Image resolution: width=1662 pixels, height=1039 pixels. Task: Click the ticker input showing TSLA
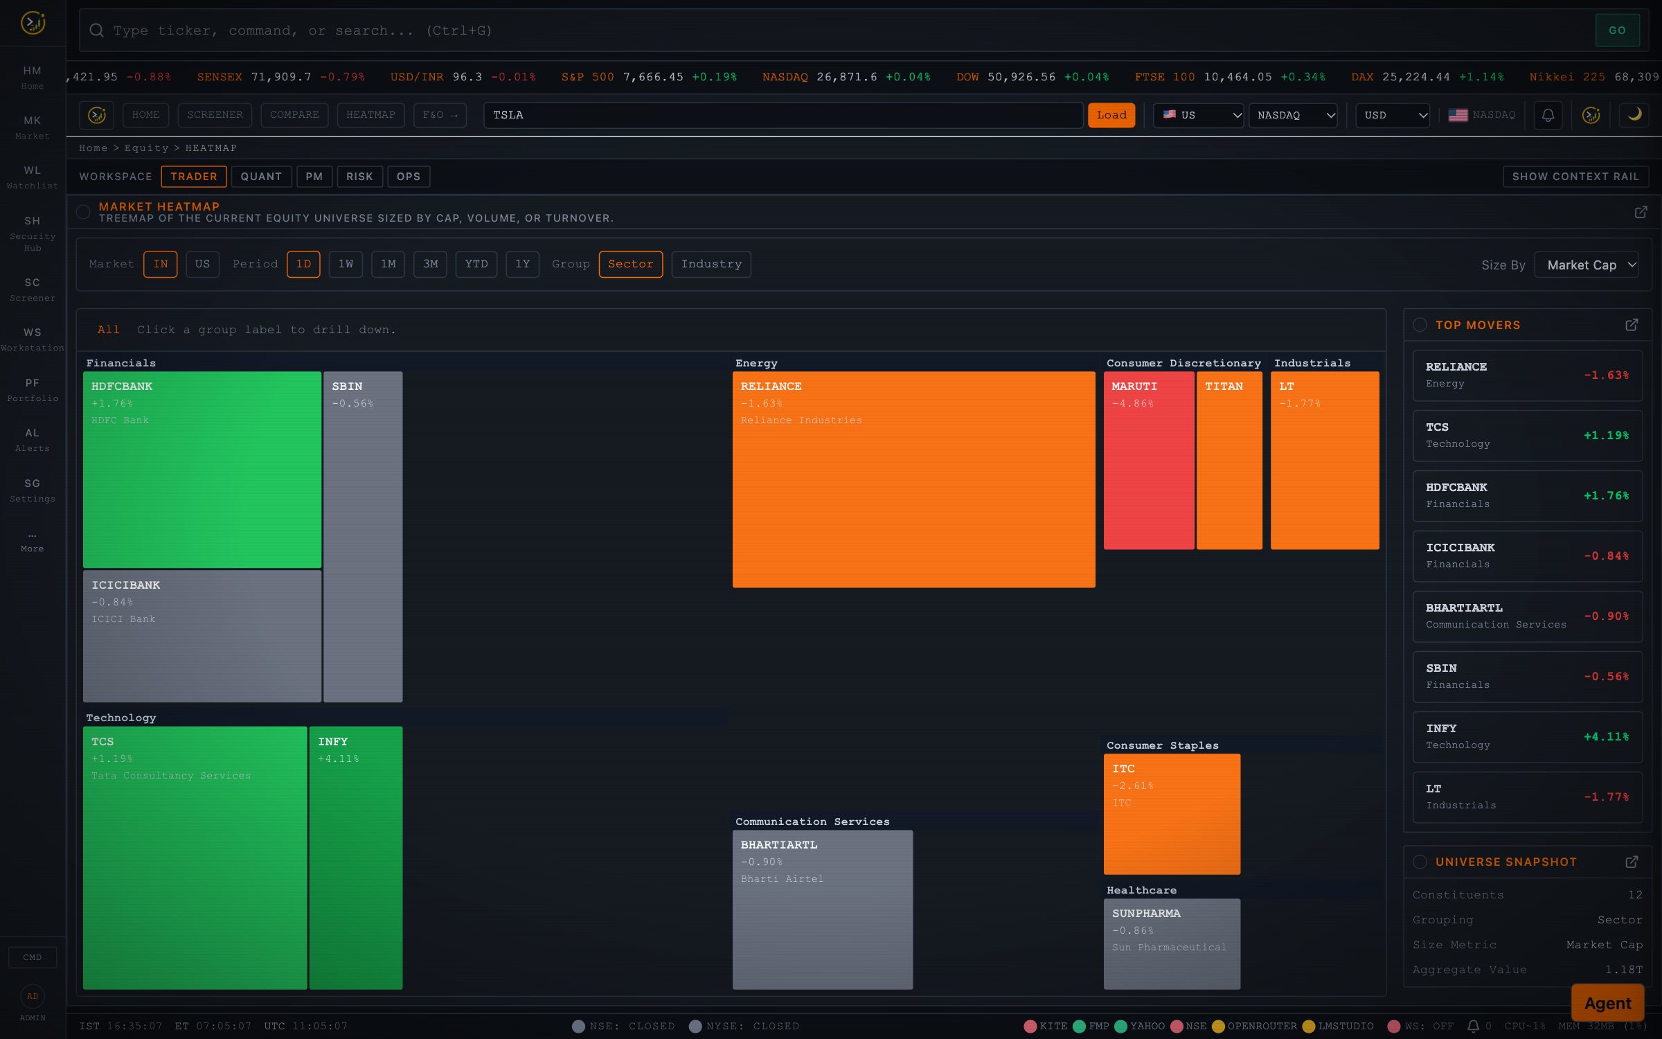pyautogui.click(x=783, y=115)
